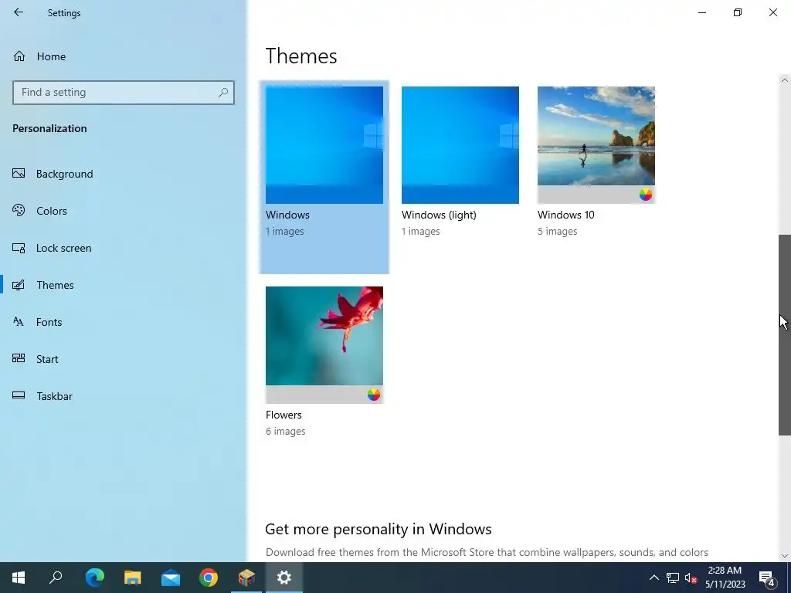Go back with the Settings back arrow
791x593 pixels.
click(x=19, y=12)
